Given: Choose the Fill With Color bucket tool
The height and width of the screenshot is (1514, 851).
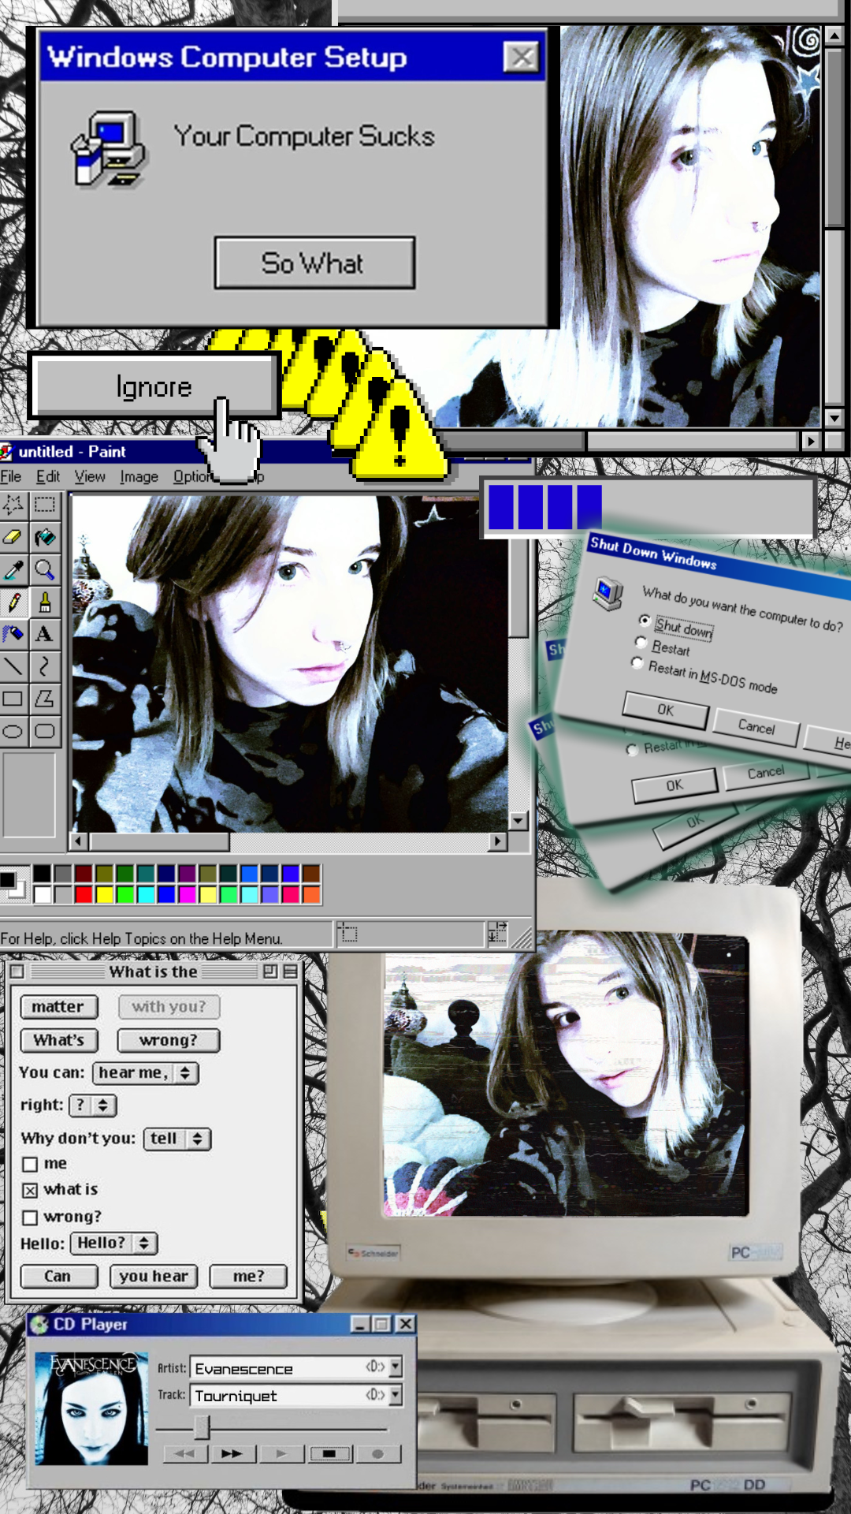Looking at the screenshot, I should coord(45,538).
